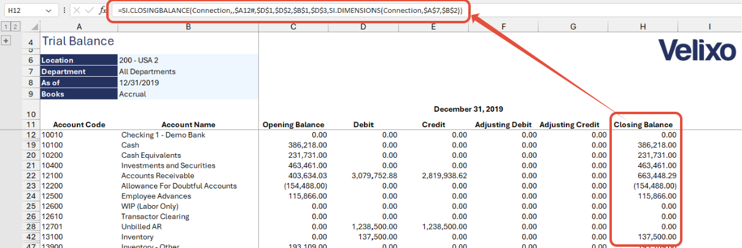Click the Insert Function fx icon

[x=102, y=11]
